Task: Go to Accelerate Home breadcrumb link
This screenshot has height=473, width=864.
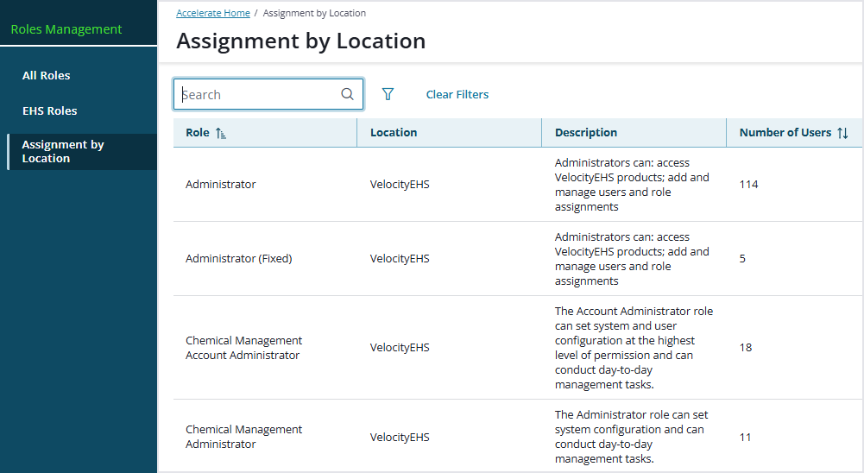Action: click(x=213, y=13)
